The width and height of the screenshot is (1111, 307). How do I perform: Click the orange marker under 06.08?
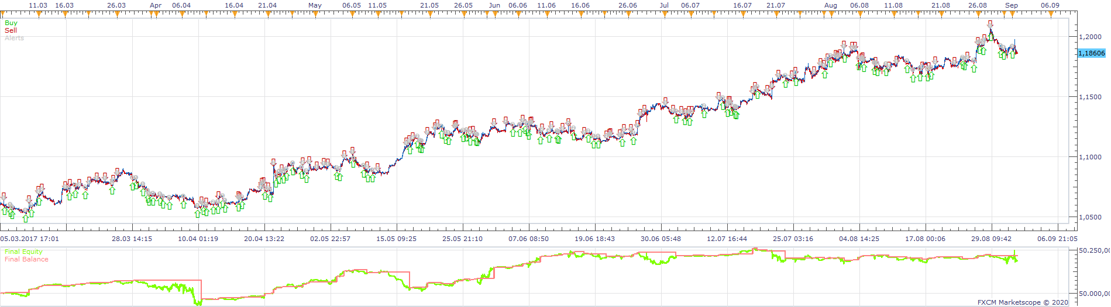[859, 14]
